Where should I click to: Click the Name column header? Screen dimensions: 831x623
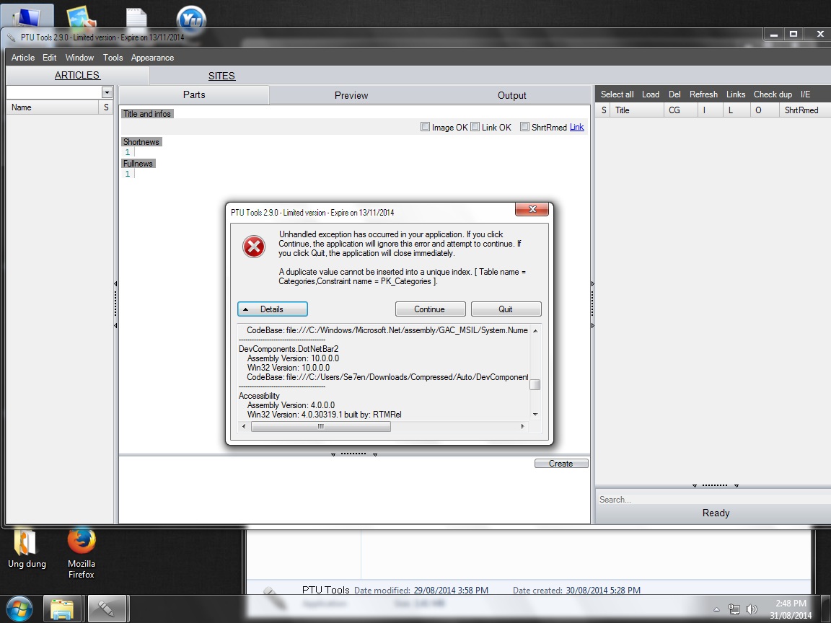point(52,107)
